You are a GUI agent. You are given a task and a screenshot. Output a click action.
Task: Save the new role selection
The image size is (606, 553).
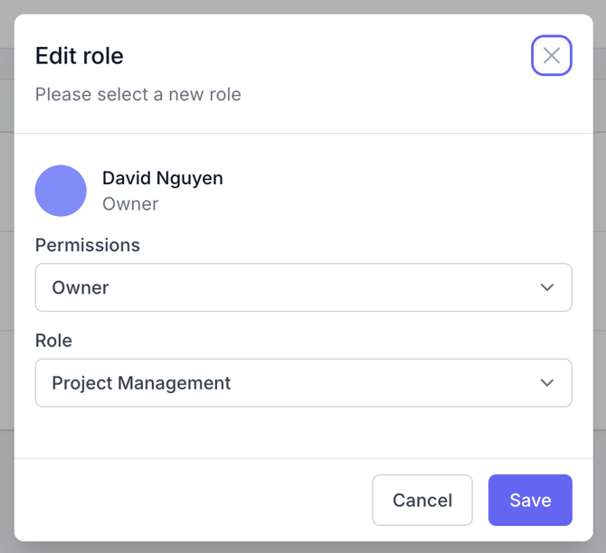pos(530,500)
